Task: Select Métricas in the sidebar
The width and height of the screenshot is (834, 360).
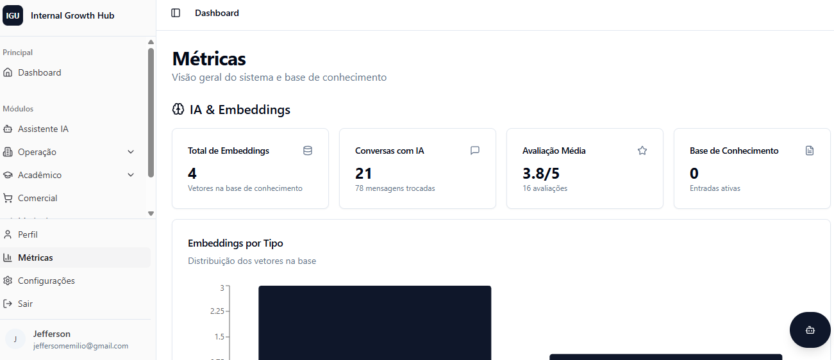Action: 35,258
